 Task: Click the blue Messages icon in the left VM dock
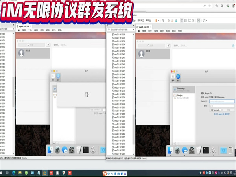coord(65,150)
